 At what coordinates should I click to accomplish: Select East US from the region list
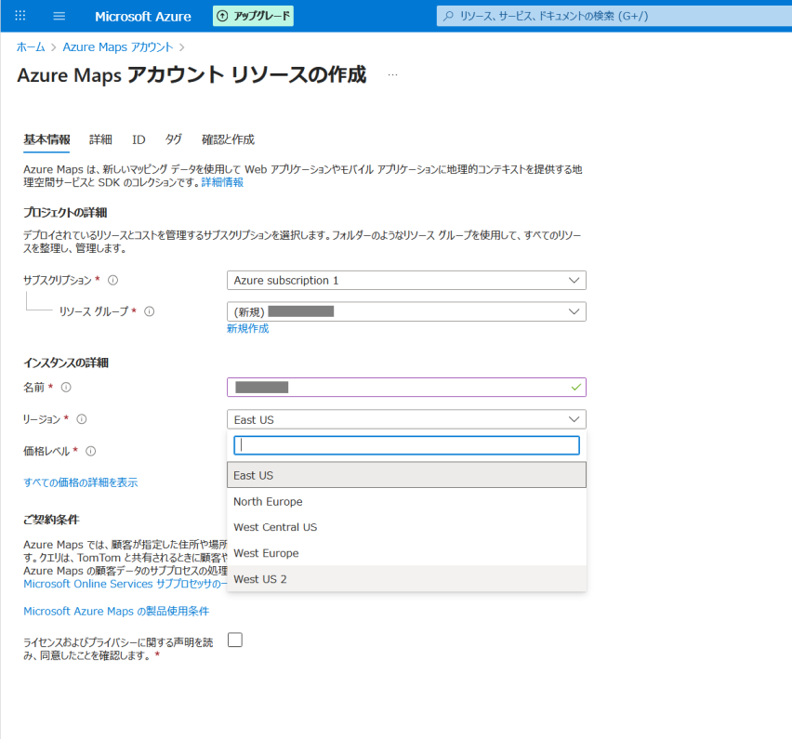[406, 475]
